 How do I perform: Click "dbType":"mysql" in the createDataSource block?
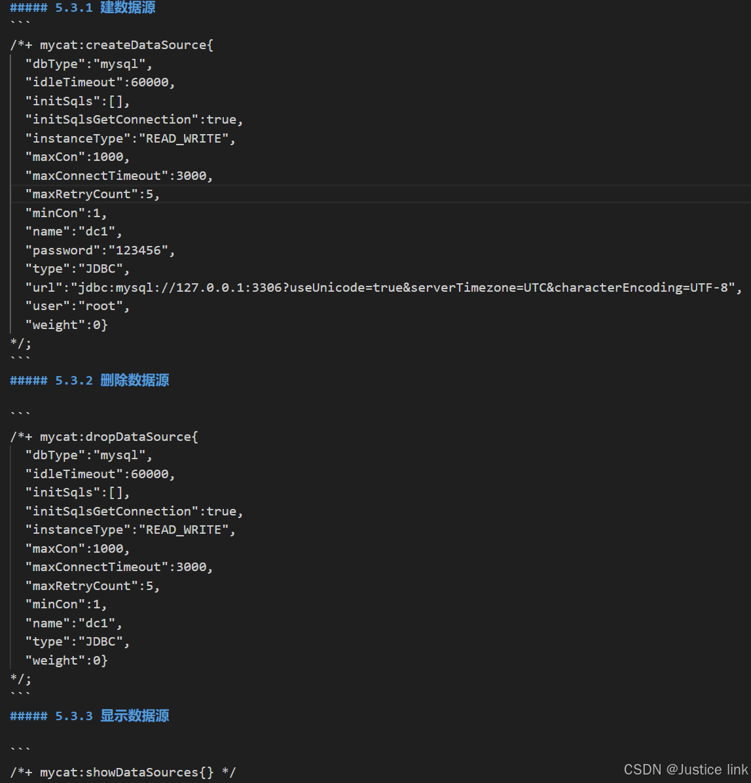click(x=88, y=64)
